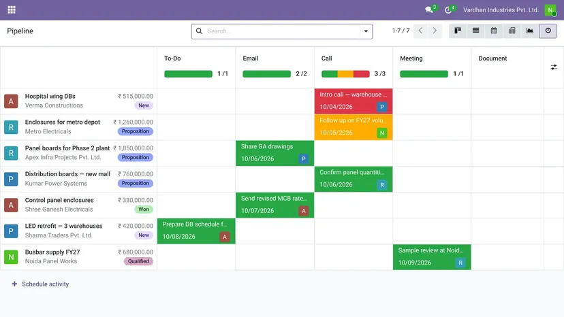The image size is (564, 317).
Task: Open Prepare DB schedule activity
Action: point(196,231)
